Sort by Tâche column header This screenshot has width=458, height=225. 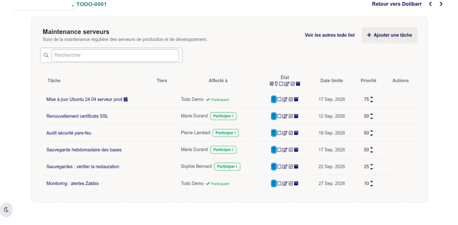click(54, 81)
